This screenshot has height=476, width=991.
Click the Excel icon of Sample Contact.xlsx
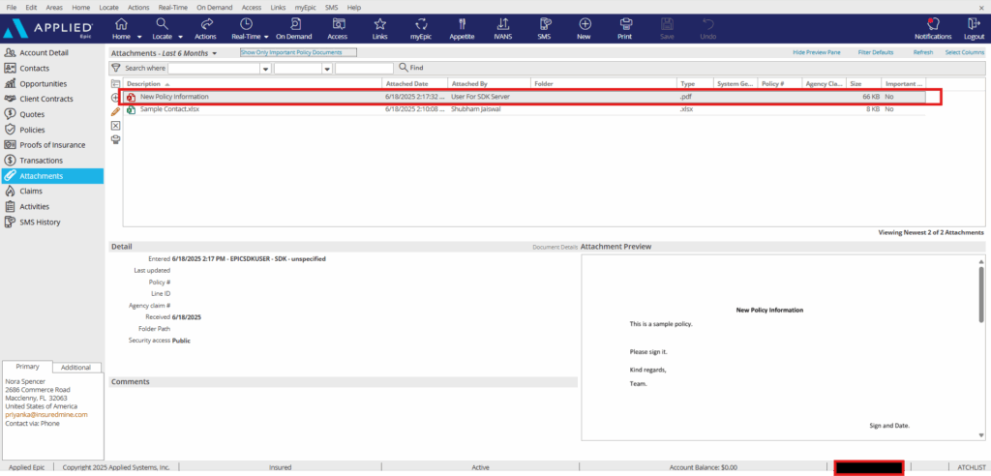132,109
